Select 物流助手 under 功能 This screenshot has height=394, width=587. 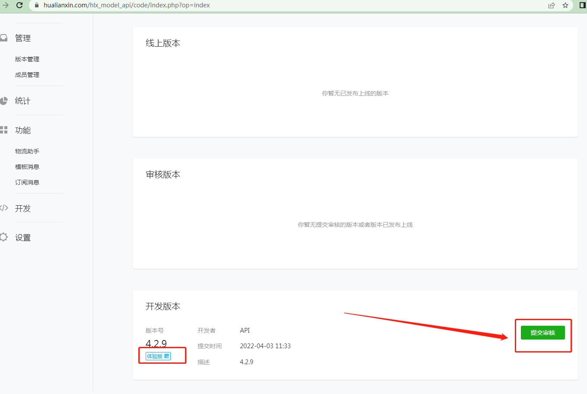coord(27,151)
